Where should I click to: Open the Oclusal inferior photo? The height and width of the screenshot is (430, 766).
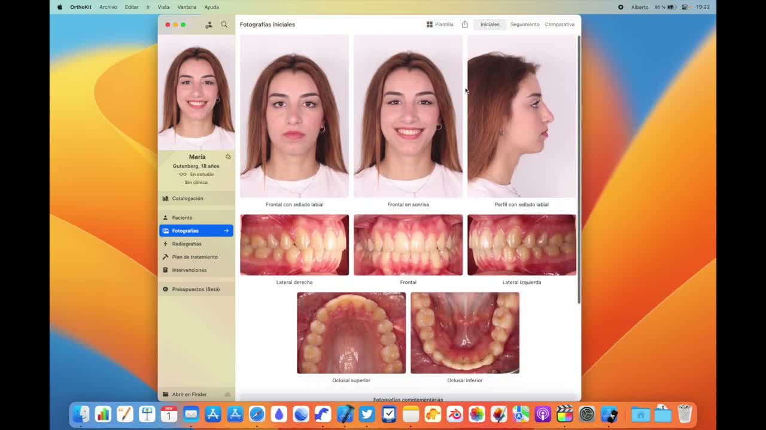pyautogui.click(x=465, y=333)
